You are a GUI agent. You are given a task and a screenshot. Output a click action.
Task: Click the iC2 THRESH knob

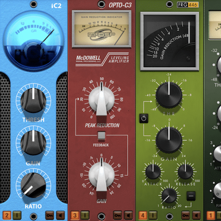(33, 101)
